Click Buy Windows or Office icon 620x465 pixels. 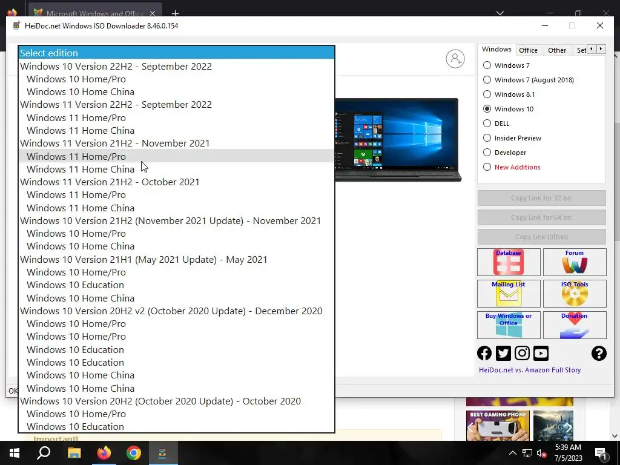[509, 325]
